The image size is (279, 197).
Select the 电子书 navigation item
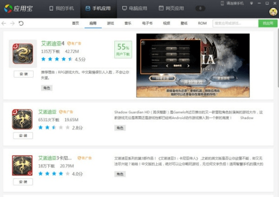(x=147, y=23)
